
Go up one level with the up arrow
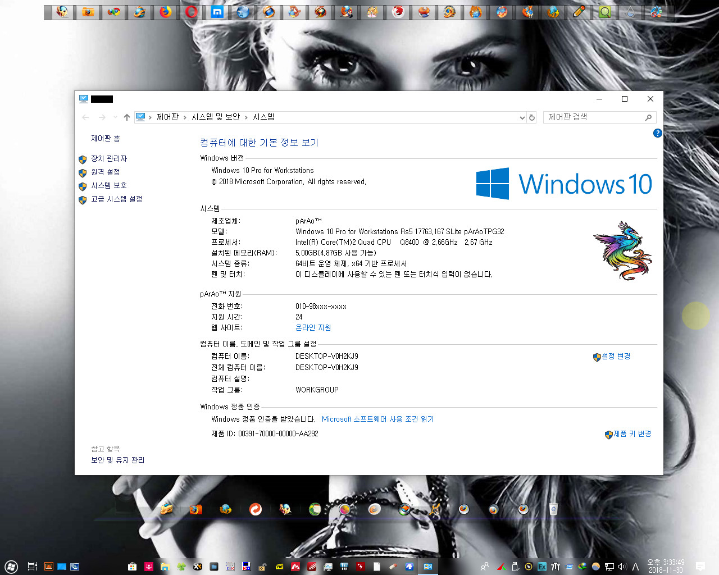pos(127,117)
